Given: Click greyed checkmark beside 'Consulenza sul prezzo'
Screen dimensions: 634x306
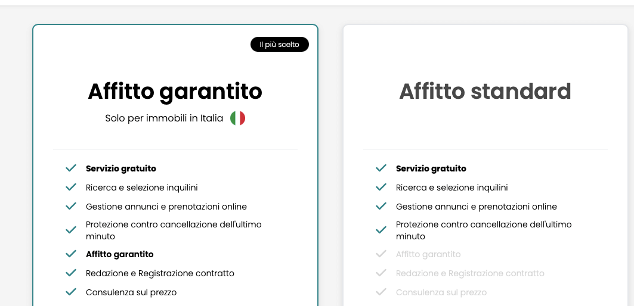Looking at the screenshot, I should tap(381, 292).
